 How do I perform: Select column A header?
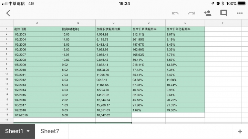pyautogui.click(x=37, y=23)
